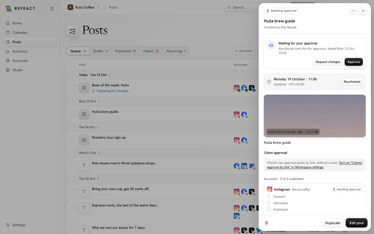Image resolution: width=374 pixels, height=234 pixels.
Task: Click text icon of Espresso tonic row
Action: 84,208
